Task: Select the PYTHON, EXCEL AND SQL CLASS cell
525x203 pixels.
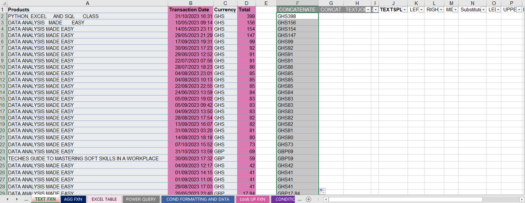Action: 87,16
